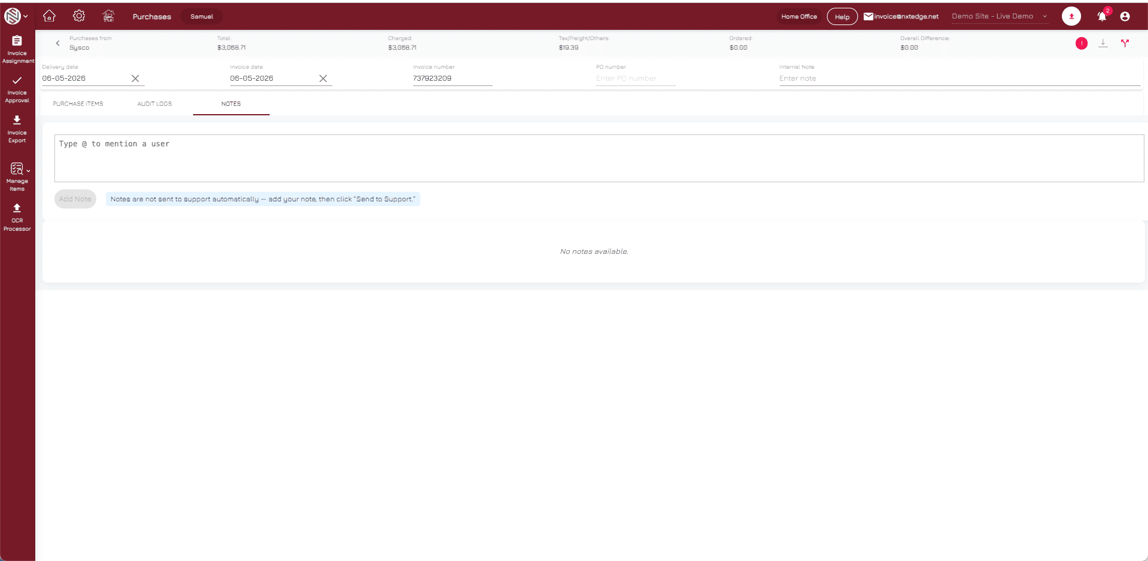Open the store building icon
This screenshot has width=1148, height=561.
(x=108, y=16)
